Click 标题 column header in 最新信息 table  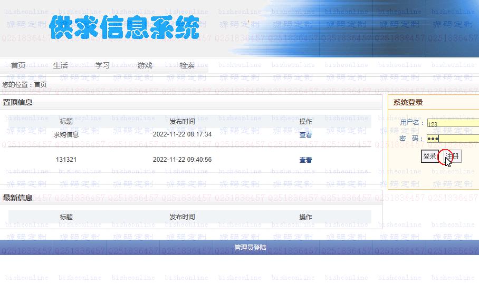pyautogui.click(x=66, y=217)
